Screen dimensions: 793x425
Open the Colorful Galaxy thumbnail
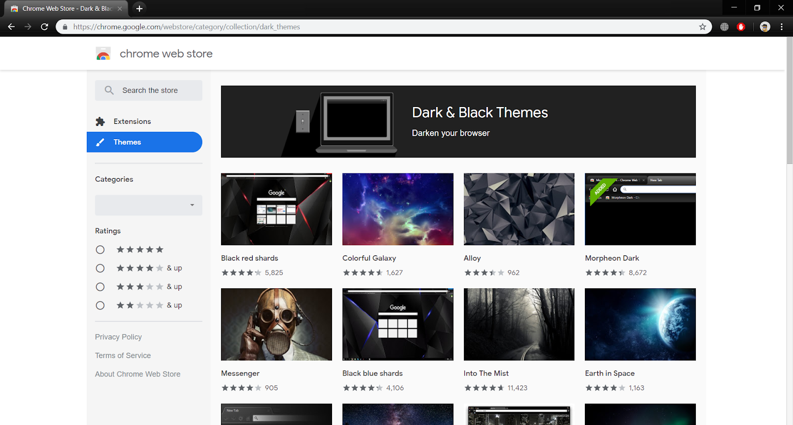(398, 209)
